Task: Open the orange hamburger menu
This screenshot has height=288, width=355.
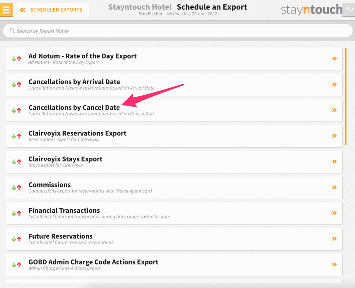Action: (x=6, y=10)
